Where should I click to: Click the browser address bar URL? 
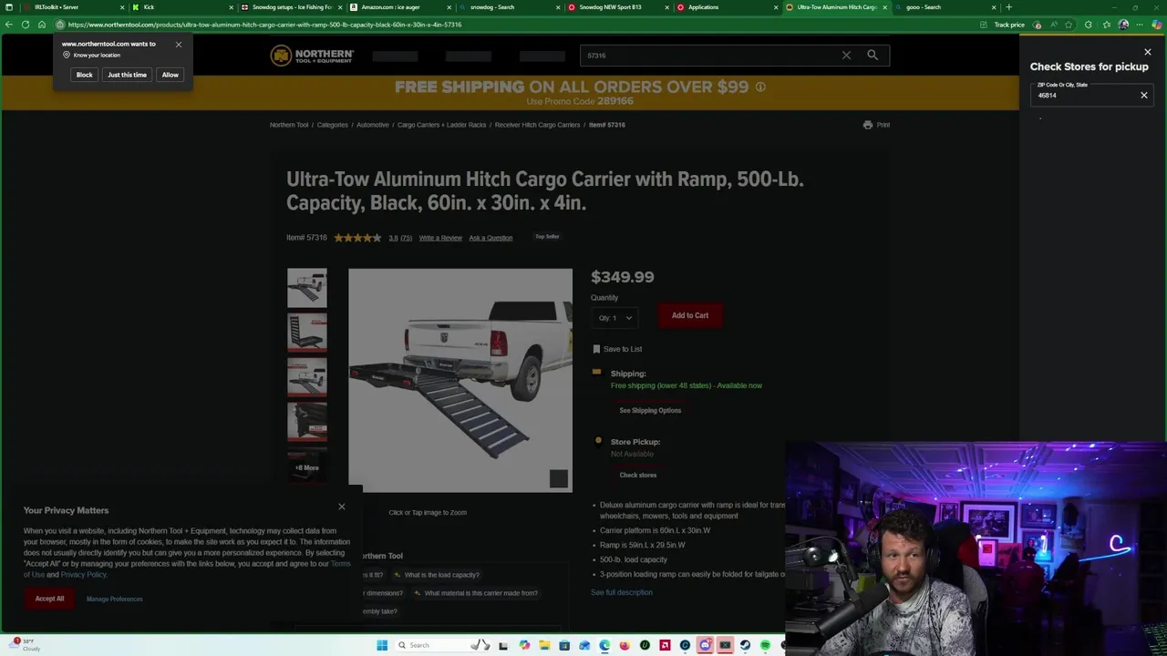pyautogui.click(x=264, y=25)
